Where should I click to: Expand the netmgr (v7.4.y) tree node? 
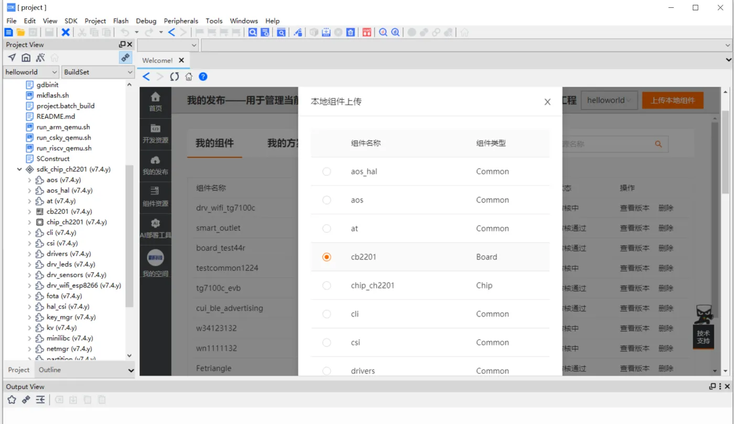[x=29, y=349]
